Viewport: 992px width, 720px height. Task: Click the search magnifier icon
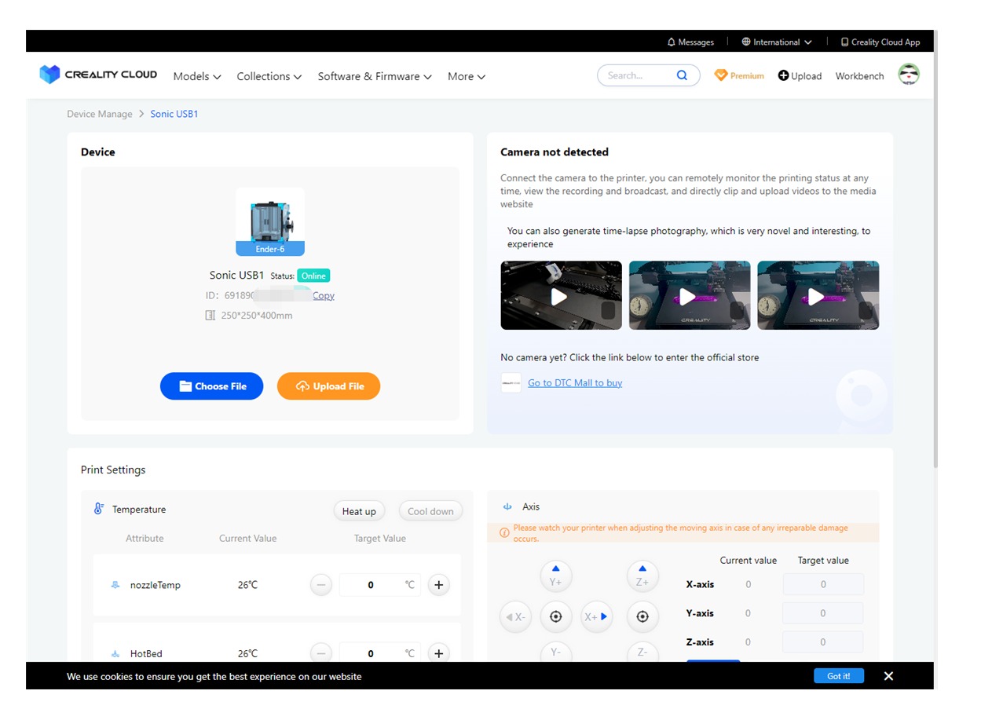click(x=682, y=75)
